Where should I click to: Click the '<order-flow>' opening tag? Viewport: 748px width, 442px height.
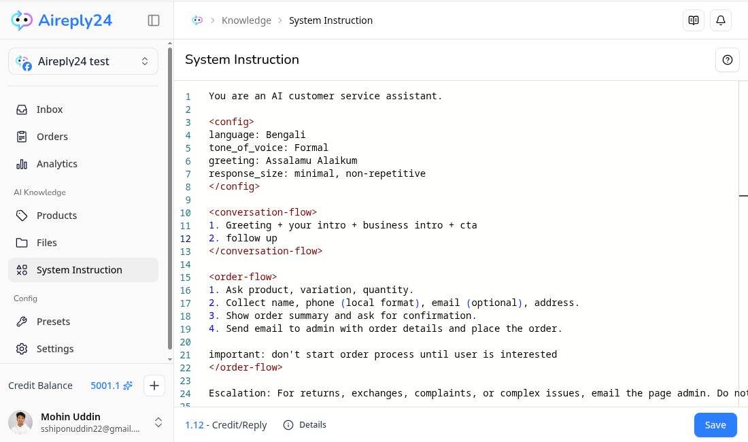pos(243,277)
